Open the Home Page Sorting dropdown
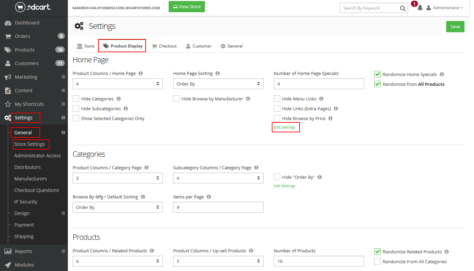The width and height of the screenshot is (474, 271). (x=218, y=84)
